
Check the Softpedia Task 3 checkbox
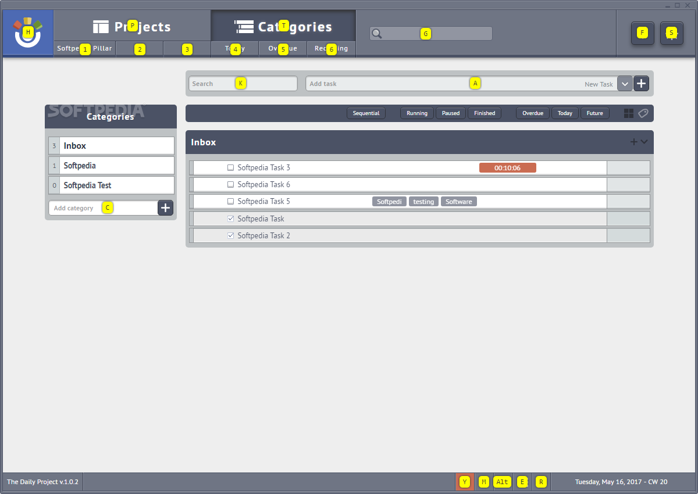coord(230,167)
